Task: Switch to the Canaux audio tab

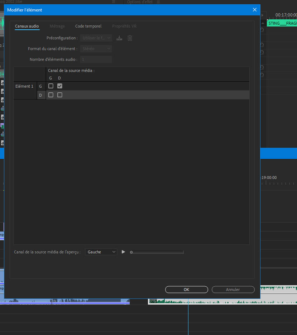Action: click(27, 26)
